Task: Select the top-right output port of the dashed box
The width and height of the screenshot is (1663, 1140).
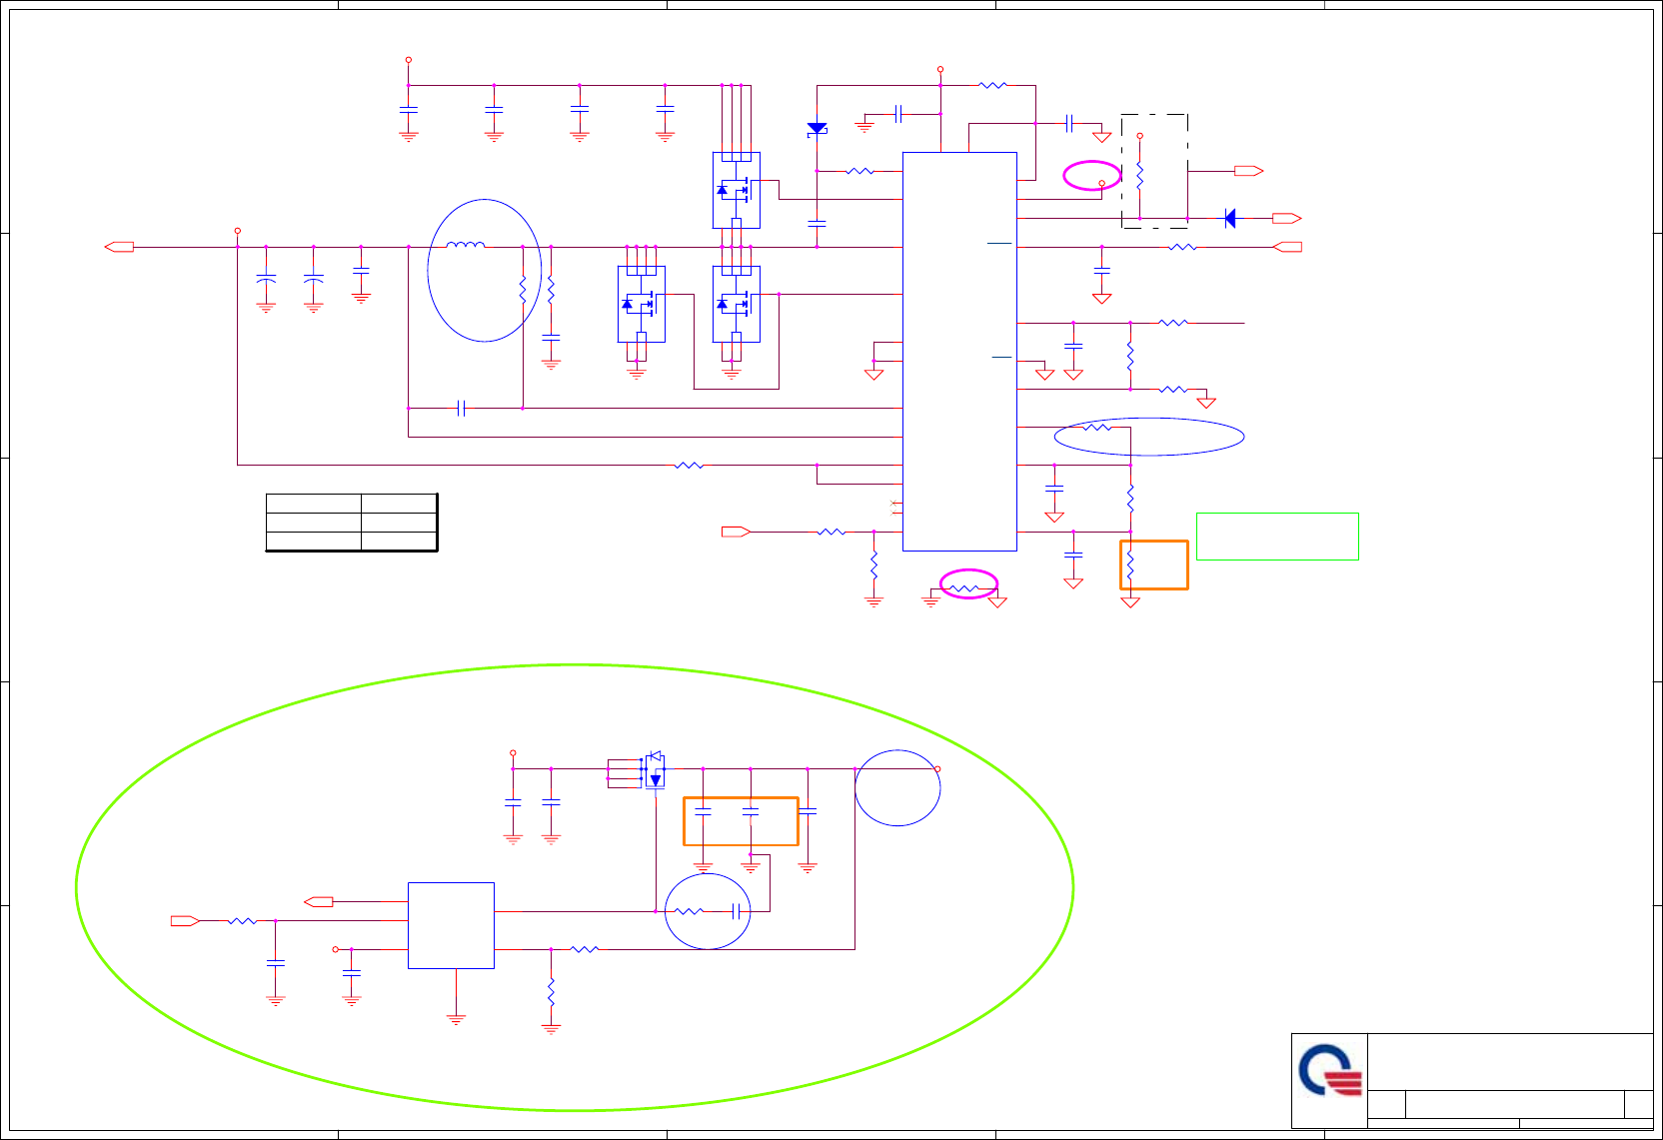Action: [x=1249, y=171]
